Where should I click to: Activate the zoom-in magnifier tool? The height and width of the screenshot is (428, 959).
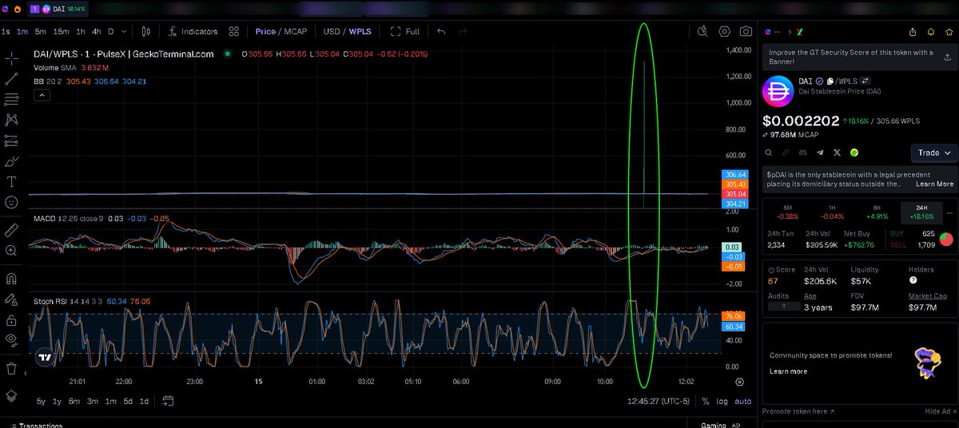pyautogui.click(x=11, y=251)
